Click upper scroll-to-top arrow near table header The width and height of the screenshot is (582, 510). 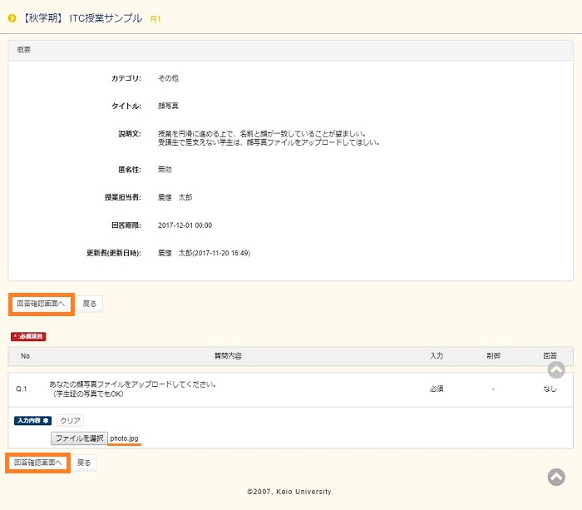tap(556, 370)
